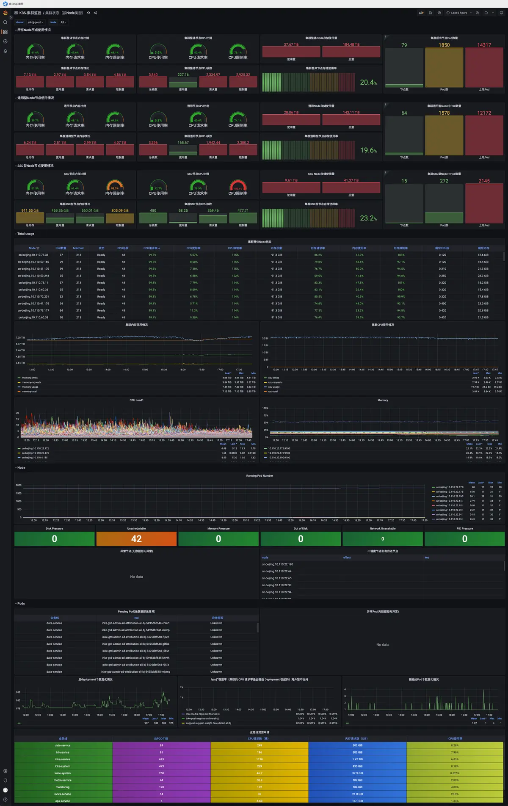Sort table by Pod数量 column header

coord(61,248)
